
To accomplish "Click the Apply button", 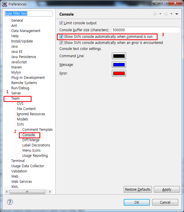I will (x=167, y=189).
